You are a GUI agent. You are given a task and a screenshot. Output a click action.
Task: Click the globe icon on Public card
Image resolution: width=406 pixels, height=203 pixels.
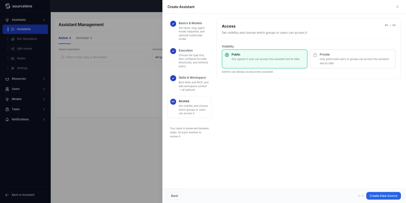[x=227, y=55]
